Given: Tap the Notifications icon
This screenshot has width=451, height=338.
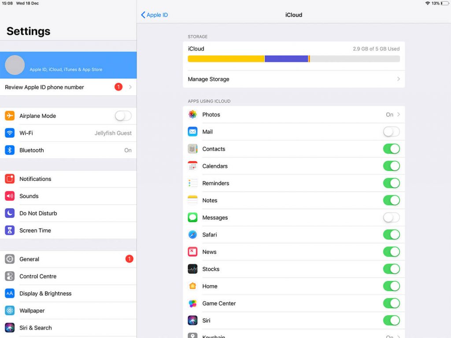Looking at the screenshot, I should pyautogui.click(x=10, y=179).
